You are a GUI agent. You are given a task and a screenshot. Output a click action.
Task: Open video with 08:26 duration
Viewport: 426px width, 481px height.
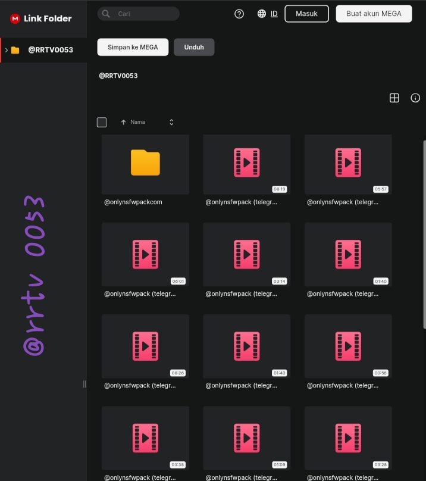tap(145, 346)
